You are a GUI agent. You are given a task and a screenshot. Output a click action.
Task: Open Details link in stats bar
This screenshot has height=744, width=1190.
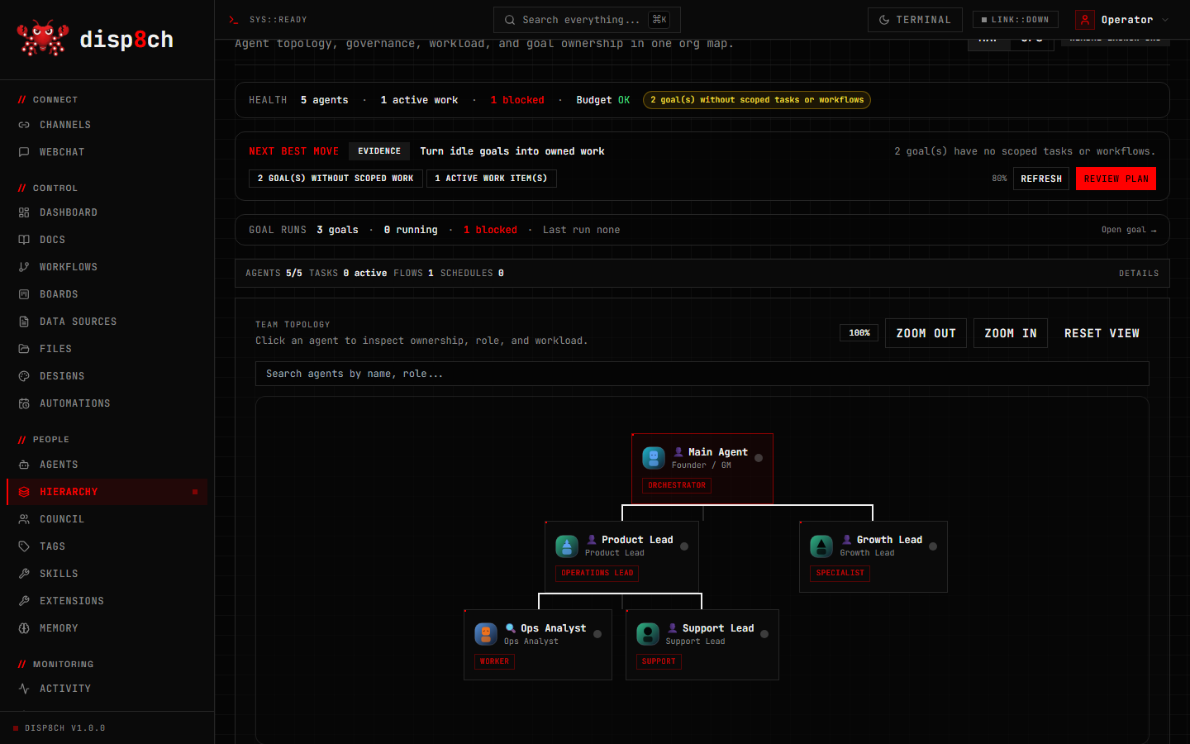1139,274
